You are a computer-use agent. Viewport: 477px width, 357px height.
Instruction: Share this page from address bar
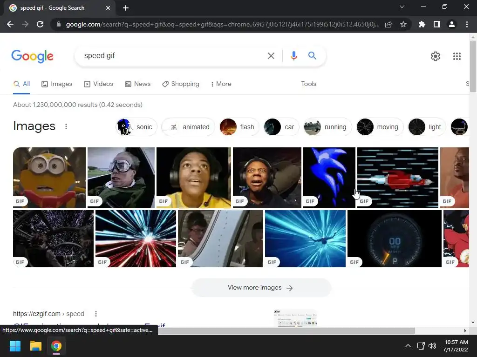388,24
